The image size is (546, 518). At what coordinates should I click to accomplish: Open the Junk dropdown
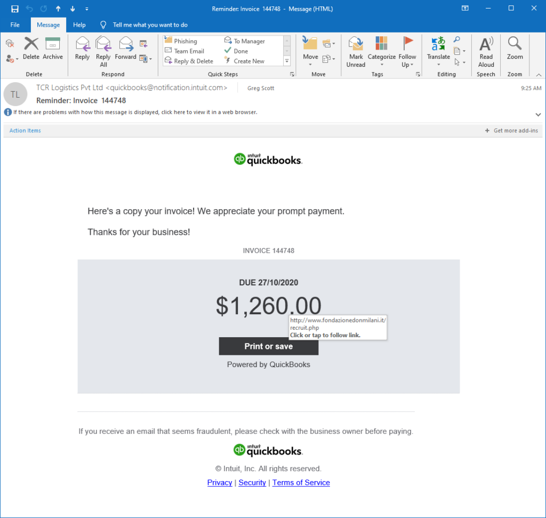12,59
